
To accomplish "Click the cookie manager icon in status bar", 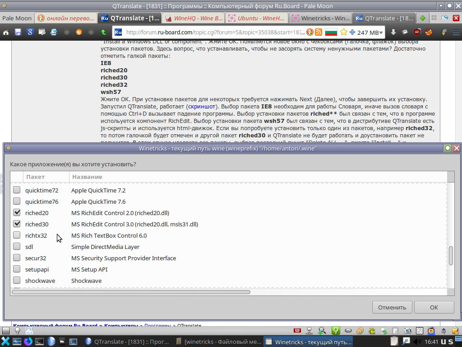I will coord(360,331).
